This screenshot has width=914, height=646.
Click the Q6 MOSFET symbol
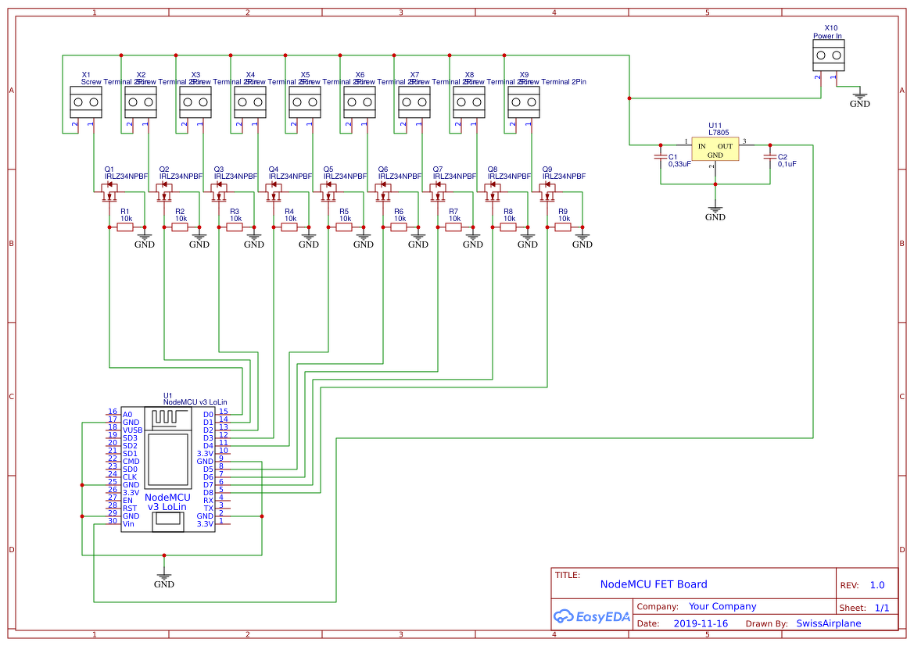(383, 191)
